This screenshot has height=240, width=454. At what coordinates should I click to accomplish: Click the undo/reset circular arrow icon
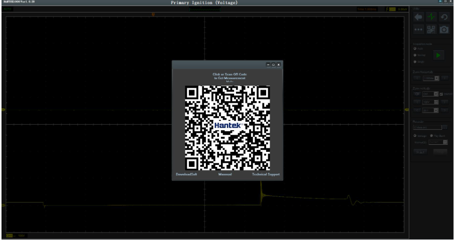[444, 17]
